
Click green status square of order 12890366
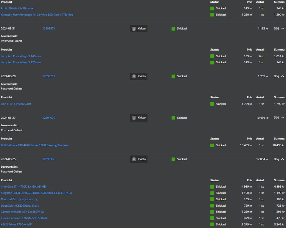click(173, 159)
